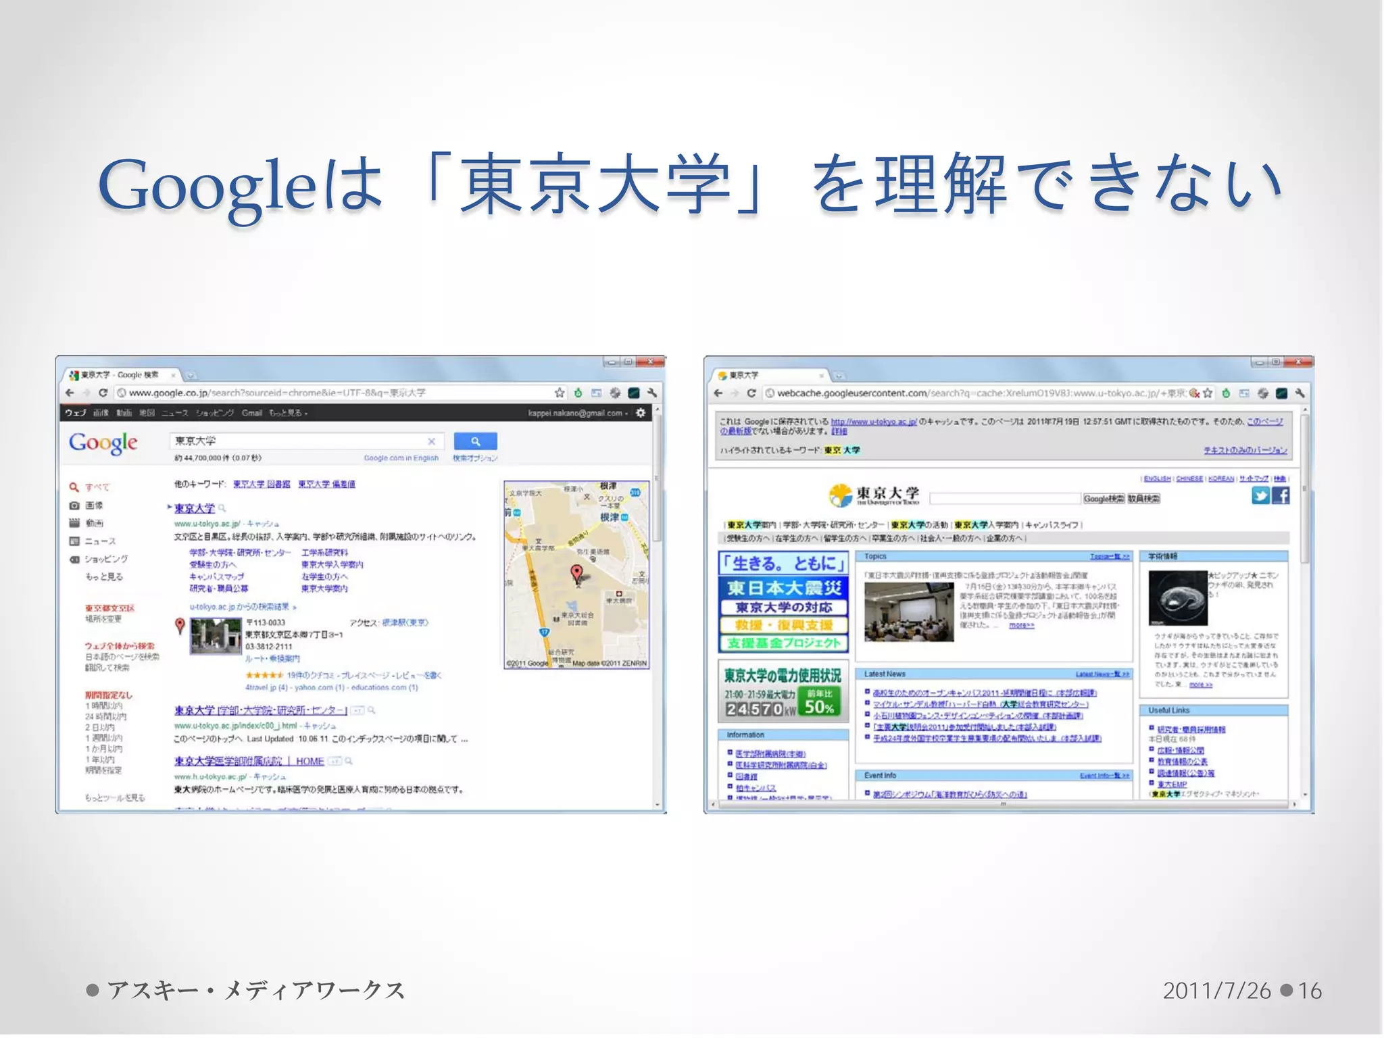This screenshot has width=1384, height=1038.
Task: Click the University of Tokyo logo
Action: click(874, 495)
